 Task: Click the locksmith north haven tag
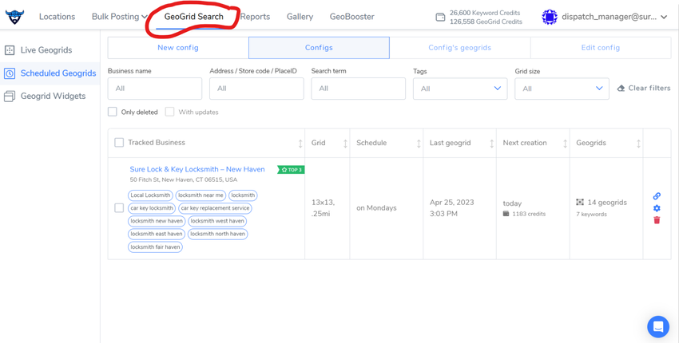click(218, 234)
